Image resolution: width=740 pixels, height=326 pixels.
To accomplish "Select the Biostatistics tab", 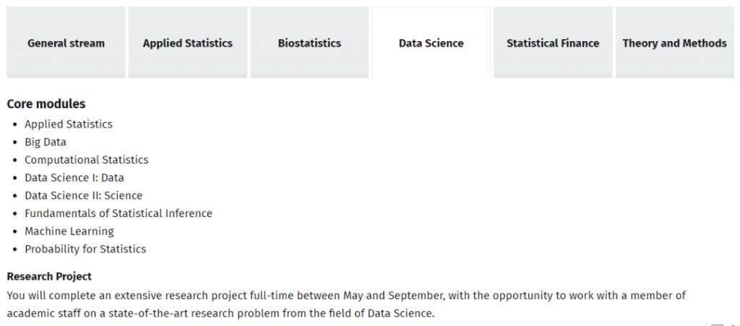I will pyautogui.click(x=309, y=43).
